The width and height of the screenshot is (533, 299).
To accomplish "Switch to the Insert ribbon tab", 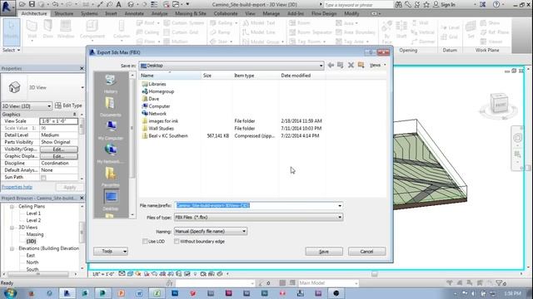I will click(111, 13).
